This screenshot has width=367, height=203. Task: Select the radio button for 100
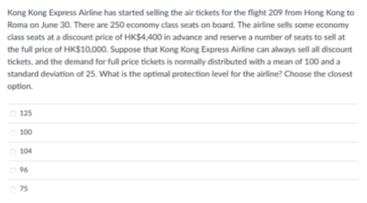tap(13, 132)
